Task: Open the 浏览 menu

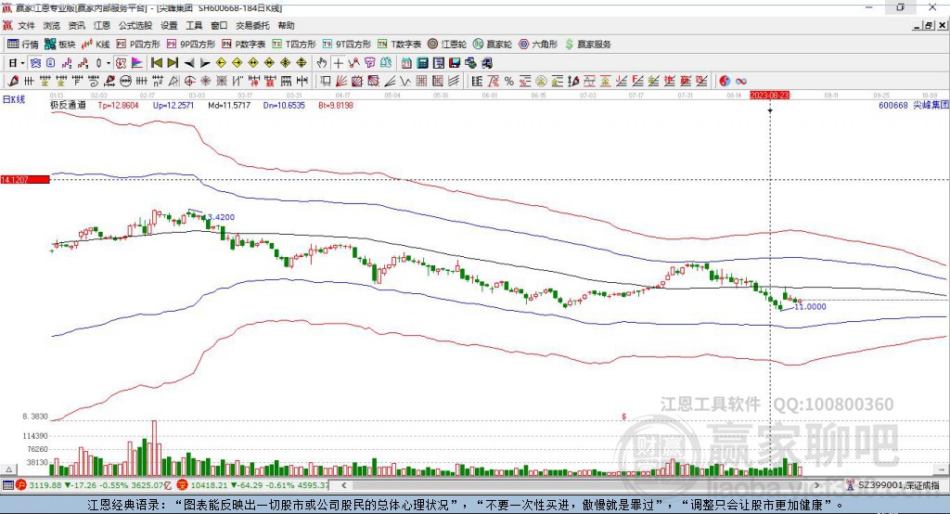Action: coord(52,25)
